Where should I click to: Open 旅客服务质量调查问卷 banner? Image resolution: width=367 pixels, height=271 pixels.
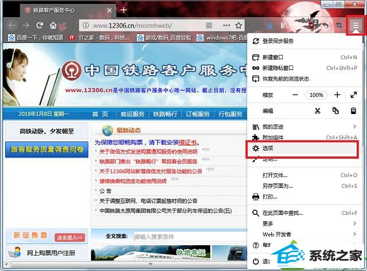tap(47, 150)
